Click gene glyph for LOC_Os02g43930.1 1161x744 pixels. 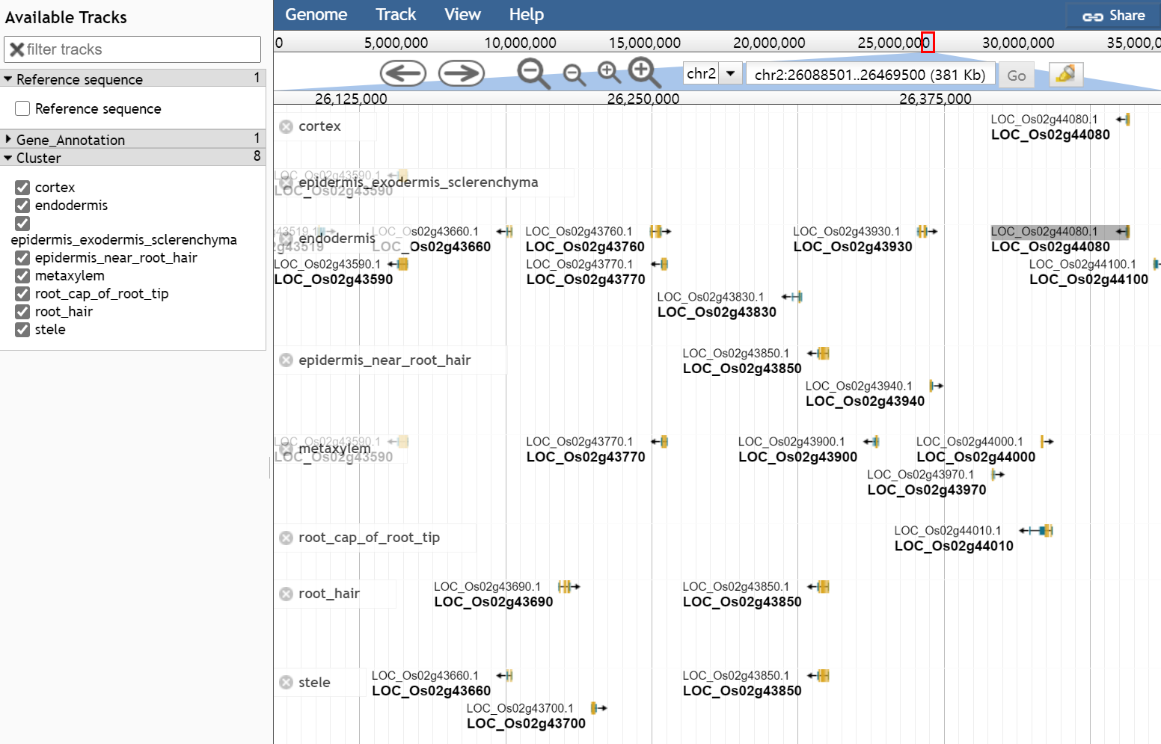pyautogui.click(x=927, y=232)
